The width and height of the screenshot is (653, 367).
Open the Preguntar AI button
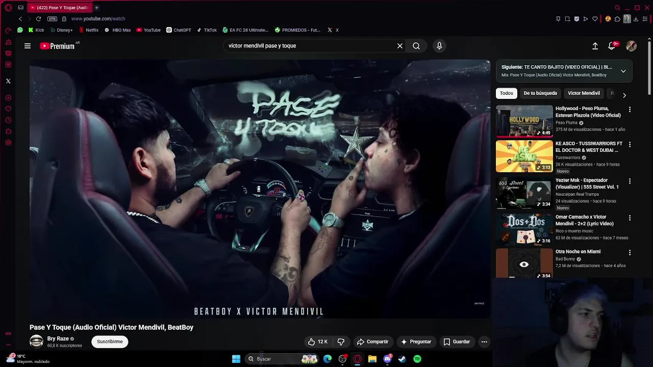tap(416, 342)
